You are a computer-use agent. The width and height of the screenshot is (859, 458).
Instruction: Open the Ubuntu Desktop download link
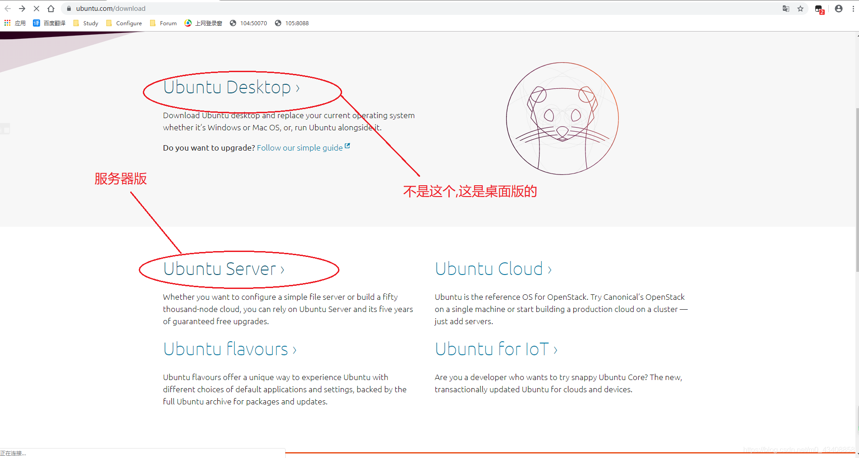(232, 87)
